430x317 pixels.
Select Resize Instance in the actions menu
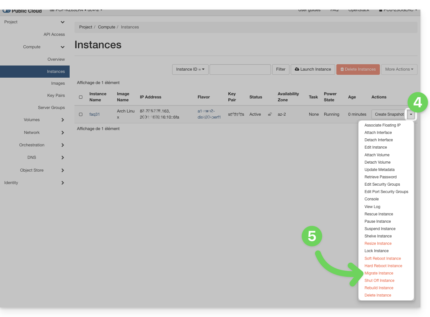coord(378,244)
